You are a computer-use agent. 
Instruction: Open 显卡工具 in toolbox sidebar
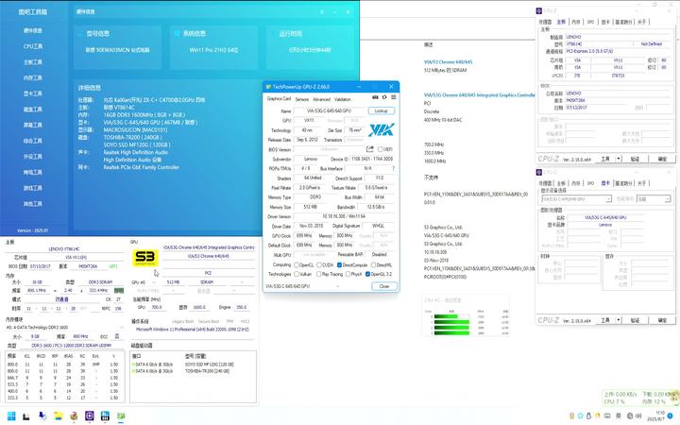[x=33, y=93]
